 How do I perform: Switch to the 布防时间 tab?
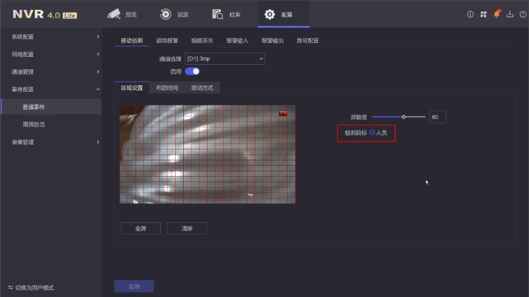click(x=167, y=88)
